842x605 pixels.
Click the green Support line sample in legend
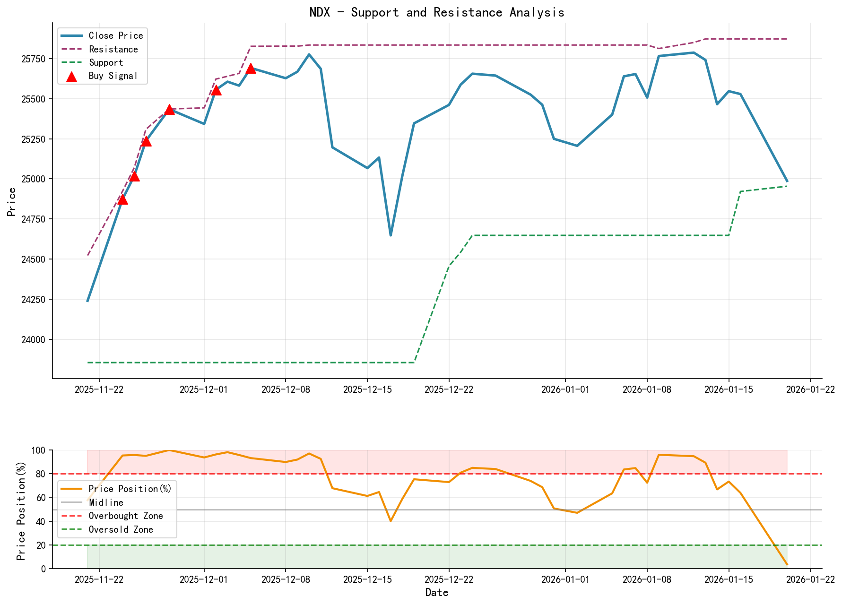click(x=71, y=62)
